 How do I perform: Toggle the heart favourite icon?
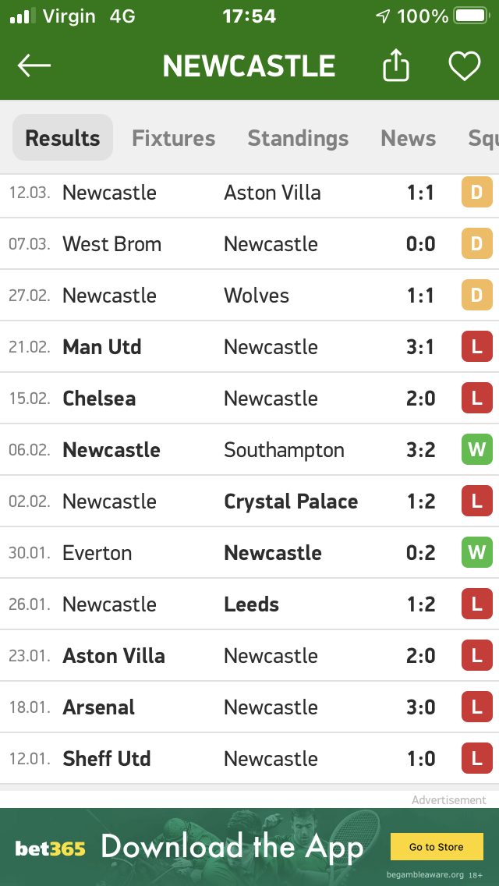[x=465, y=66]
